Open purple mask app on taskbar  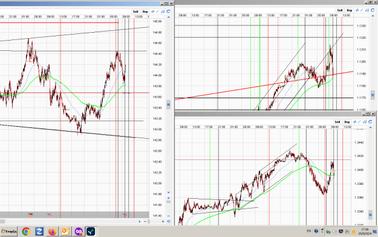coord(79,232)
